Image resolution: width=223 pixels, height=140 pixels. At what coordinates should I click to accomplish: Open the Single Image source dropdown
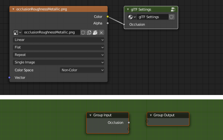pyautogui.click(x=59, y=62)
